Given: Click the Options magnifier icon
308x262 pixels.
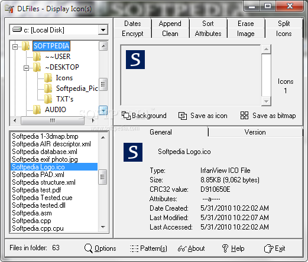Looking at the screenshot, I should point(88,248).
